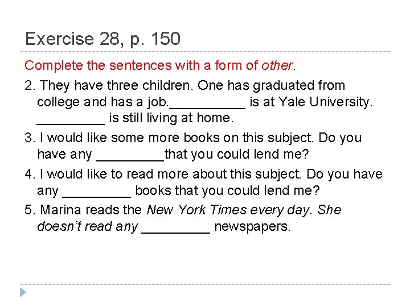Click the italic word 'other' in the instructions
The width and height of the screenshot is (410, 307).
(278, 66)
